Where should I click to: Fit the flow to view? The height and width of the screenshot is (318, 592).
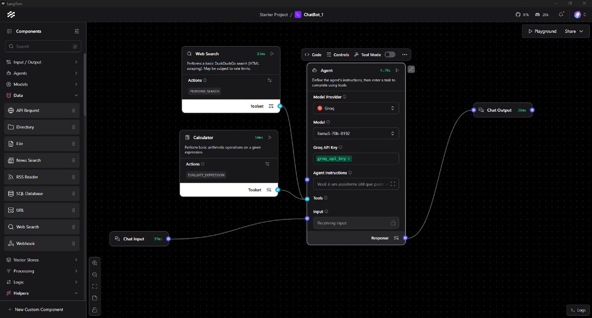pyautogui.click(x=95, y=286)
